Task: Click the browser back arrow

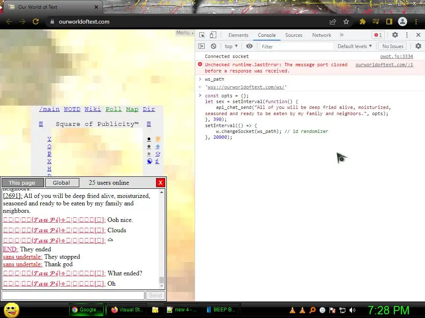Action: pyautogui.click(x=9, y=22)
